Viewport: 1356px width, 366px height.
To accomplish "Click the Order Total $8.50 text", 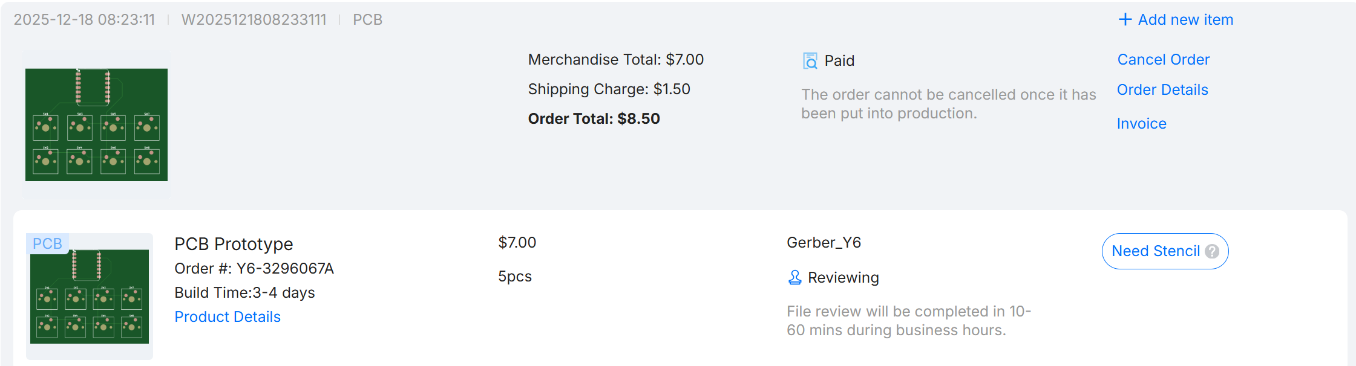I will click(594, 119).
